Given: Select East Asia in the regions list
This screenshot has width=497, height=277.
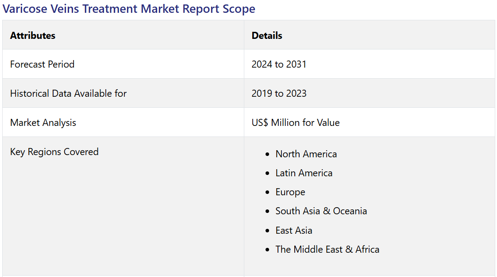Looking at the screenshot, I should (x=294, y=230).
